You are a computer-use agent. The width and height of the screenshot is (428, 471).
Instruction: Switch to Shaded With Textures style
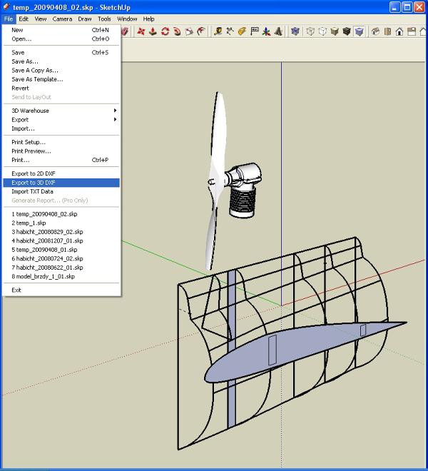[x=347, y=31]
